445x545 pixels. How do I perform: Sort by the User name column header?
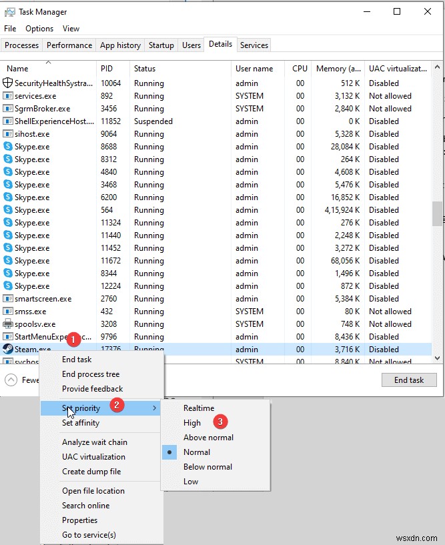tap(258, 69)
